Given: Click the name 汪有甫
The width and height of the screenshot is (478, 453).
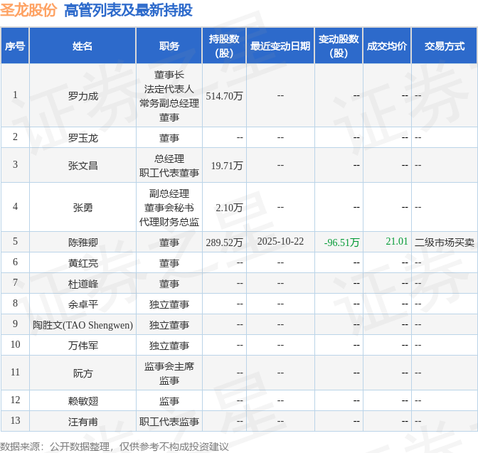Looking at the screenshot, I should pyautogui.click(x=83, y=422).
